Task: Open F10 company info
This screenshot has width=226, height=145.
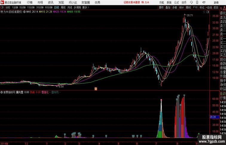Action: [195, 7]
